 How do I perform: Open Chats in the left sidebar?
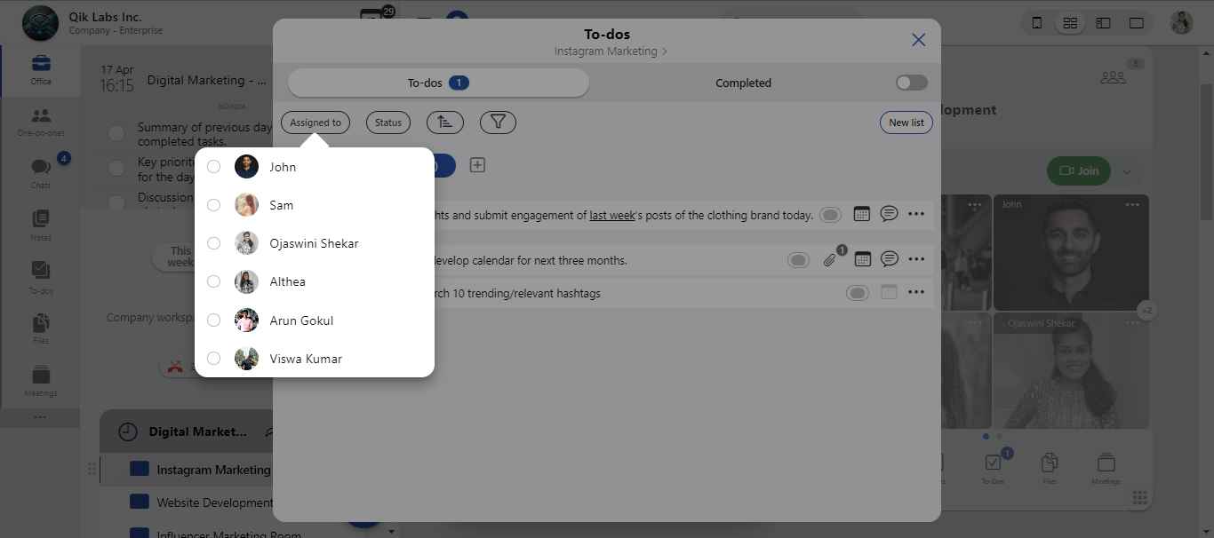point(41,170)
